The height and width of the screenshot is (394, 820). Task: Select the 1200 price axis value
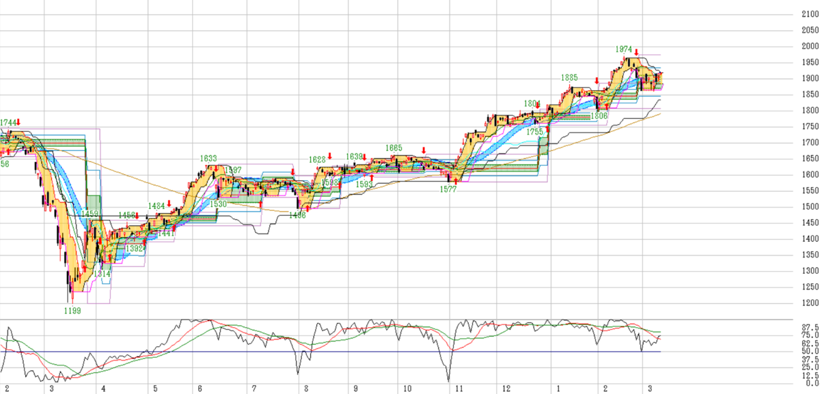(x=810, y=303)
